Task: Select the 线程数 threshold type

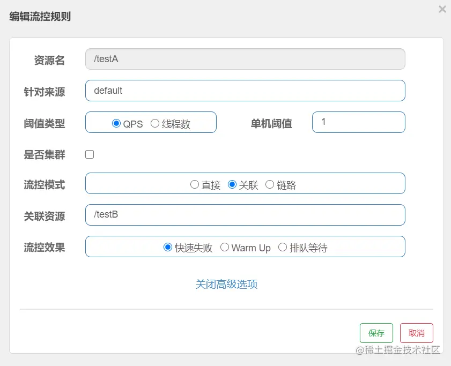Action: coord(155,123)
